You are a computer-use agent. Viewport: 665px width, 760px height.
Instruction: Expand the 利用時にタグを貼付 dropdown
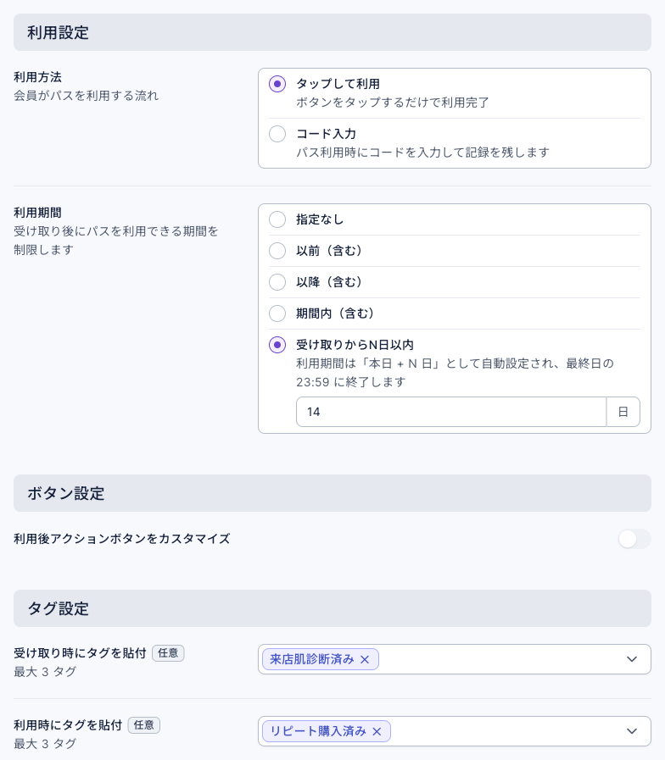tap(632, 731)
